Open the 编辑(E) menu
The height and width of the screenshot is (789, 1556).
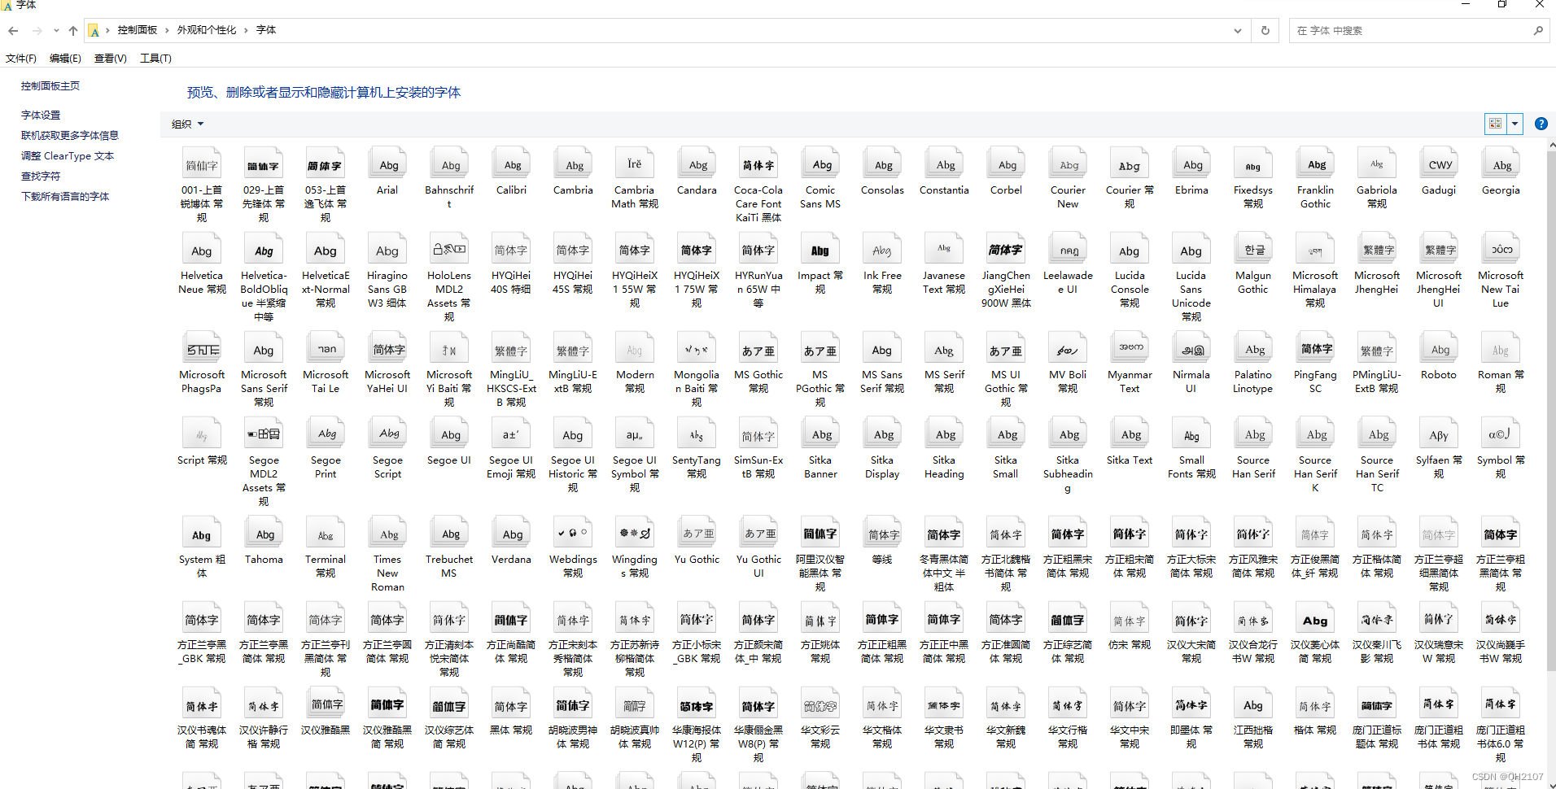(x=65, y=59)
